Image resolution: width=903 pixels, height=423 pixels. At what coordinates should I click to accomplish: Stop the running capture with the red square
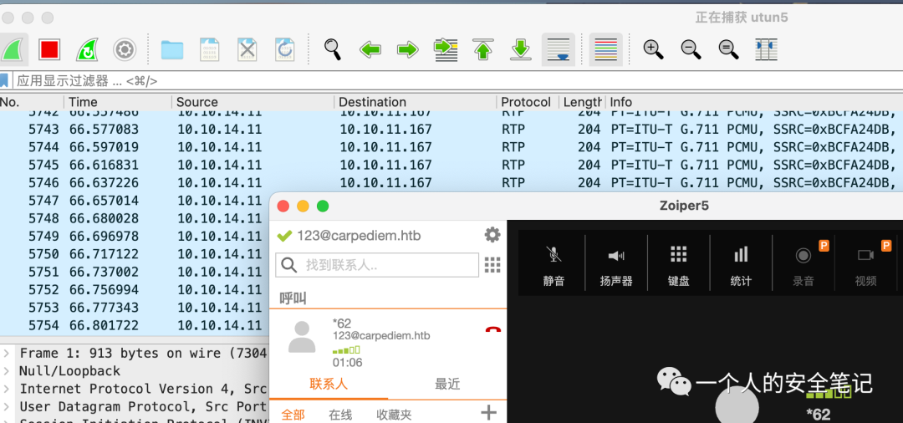click(49, 49)
